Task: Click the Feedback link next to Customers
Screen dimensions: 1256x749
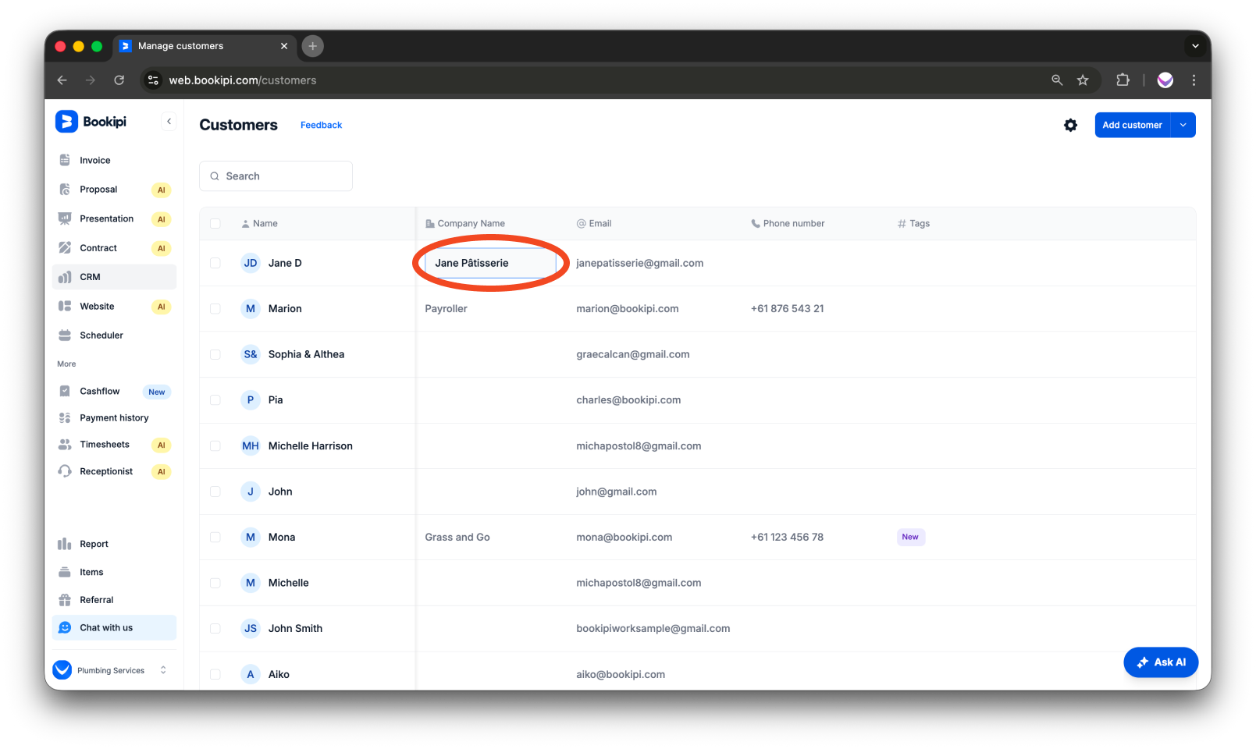Action: [x=321, y=125]
